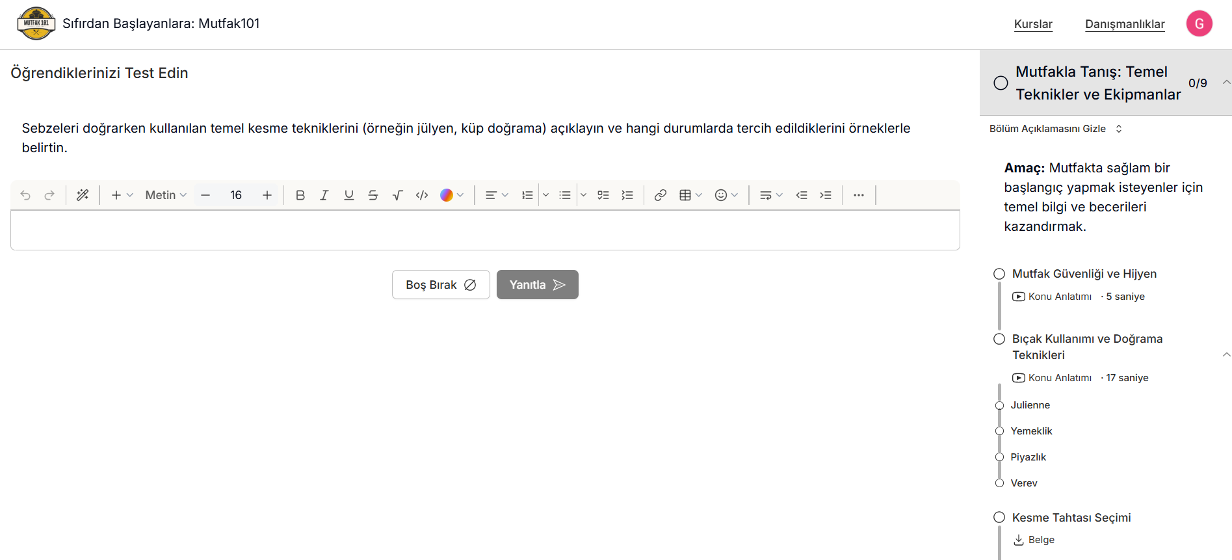Viewport: 1232px width, 560px height.
Task: Open the emoji picker
Action: 726,195
